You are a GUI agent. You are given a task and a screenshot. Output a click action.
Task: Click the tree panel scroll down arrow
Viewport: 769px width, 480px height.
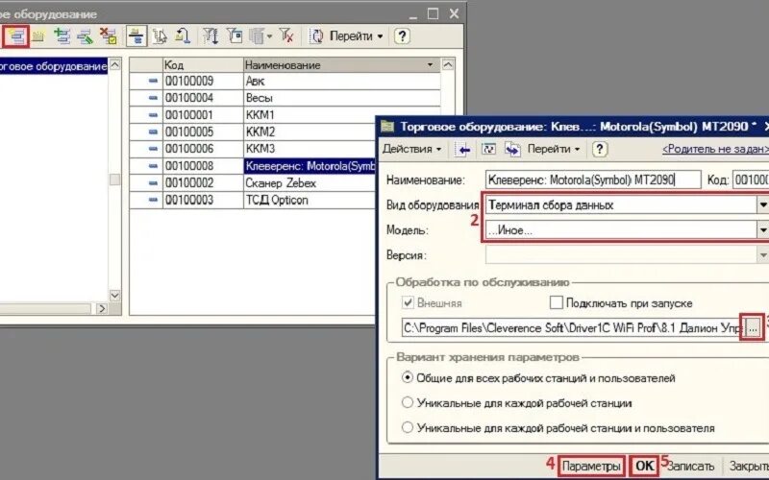point(114,296)
